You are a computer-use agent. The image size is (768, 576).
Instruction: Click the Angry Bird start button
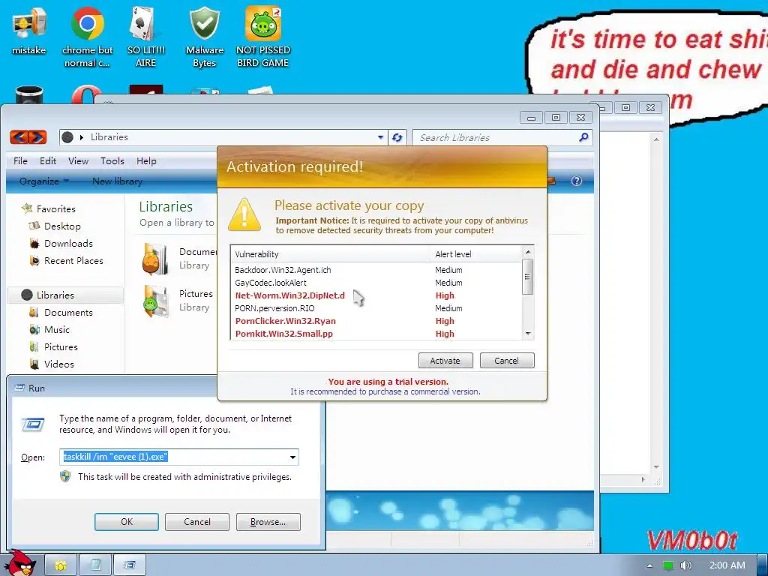[x=19, y=562]
